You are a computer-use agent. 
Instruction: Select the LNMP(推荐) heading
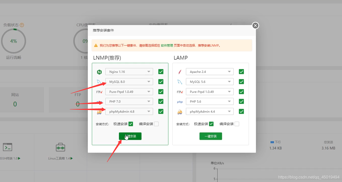(107, 58)
